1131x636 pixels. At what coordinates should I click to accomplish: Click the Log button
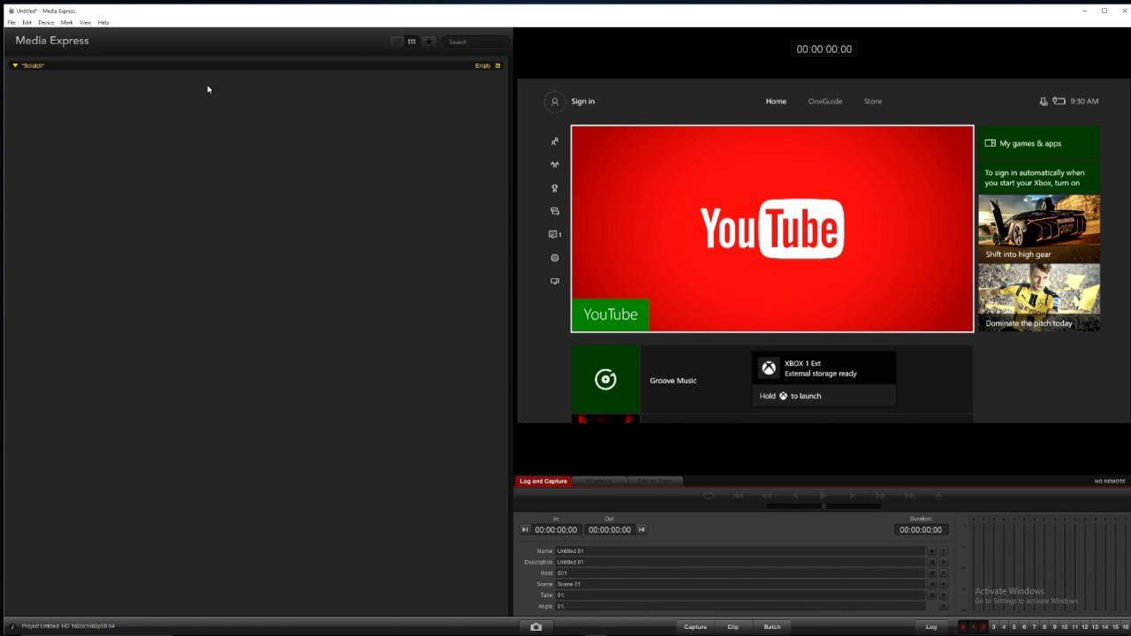[x=931, y=627]
